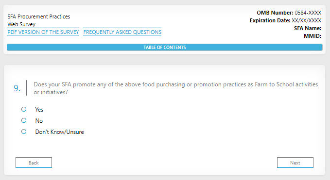Screen dimensions: 330x180
Task: Click the Farm to School question text
Action: coord(176,88)
